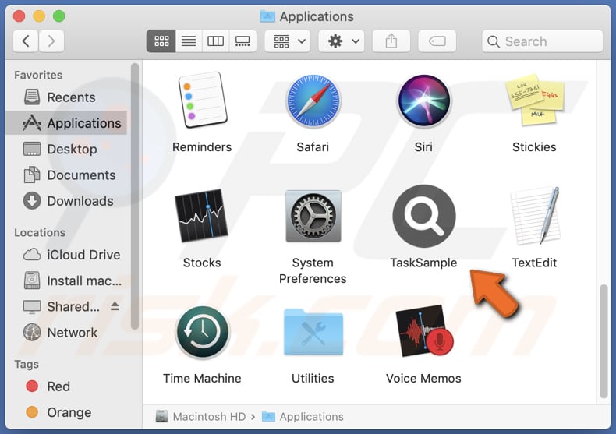
Task: Click the Stickies label
Action: [534, 146]
